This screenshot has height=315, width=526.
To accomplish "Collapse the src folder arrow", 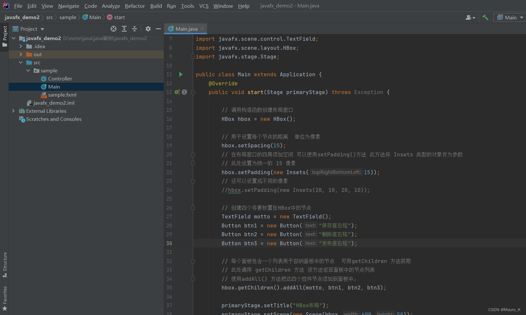I will 21,62.
